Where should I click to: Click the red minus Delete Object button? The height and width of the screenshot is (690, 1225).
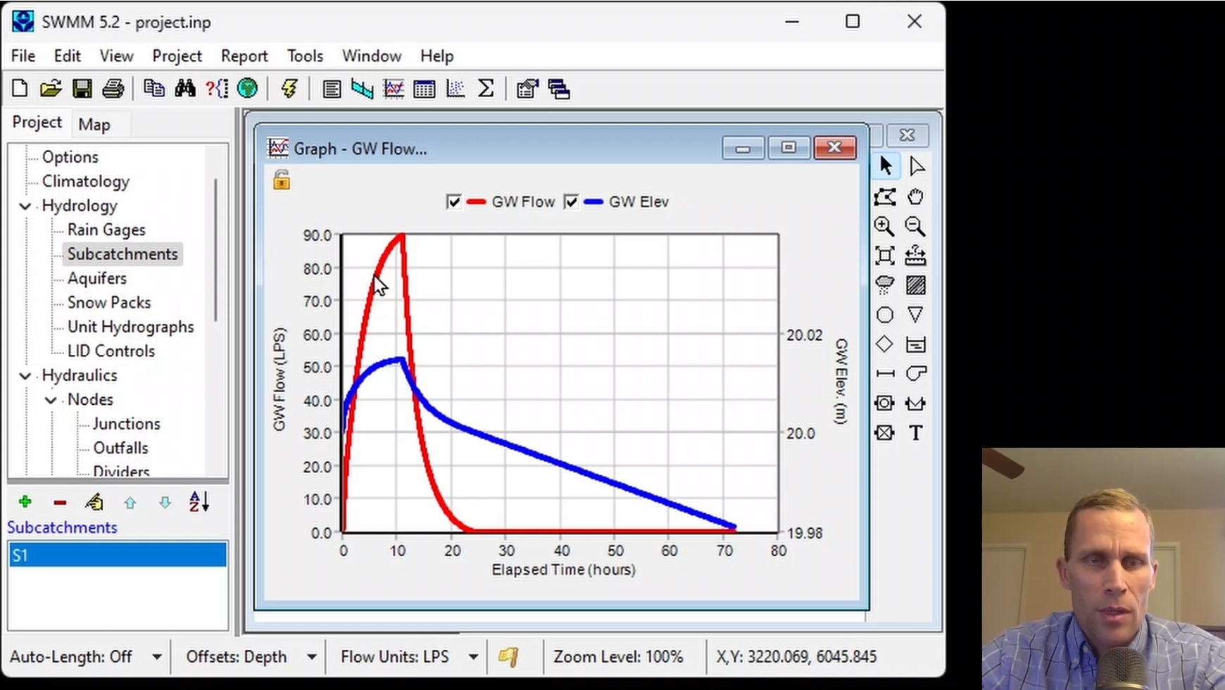(x=60, y=503)
